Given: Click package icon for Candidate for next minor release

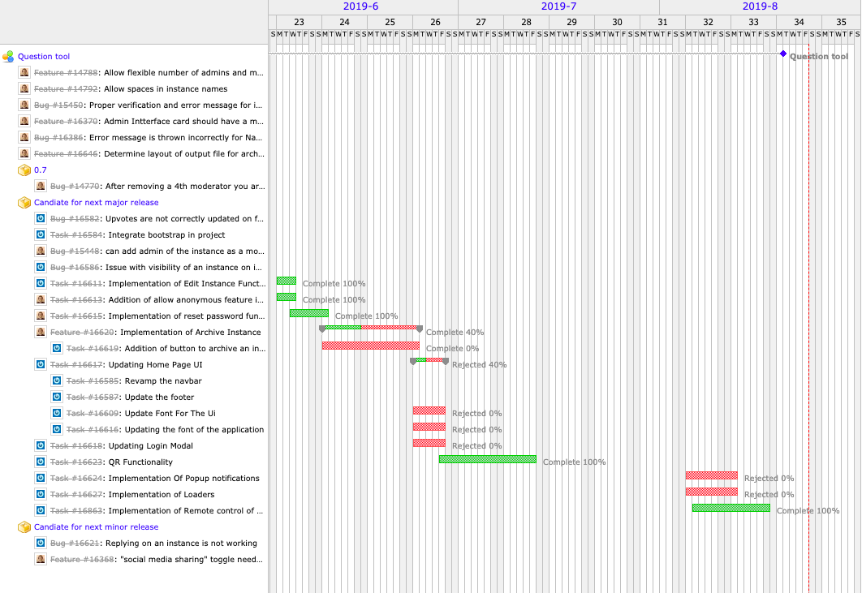Looking at the screenshot, I should pyautogui.click(x=24, y=527).
